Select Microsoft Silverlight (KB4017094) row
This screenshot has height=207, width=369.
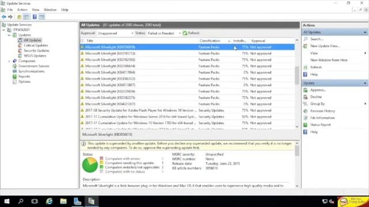[187, 72]
